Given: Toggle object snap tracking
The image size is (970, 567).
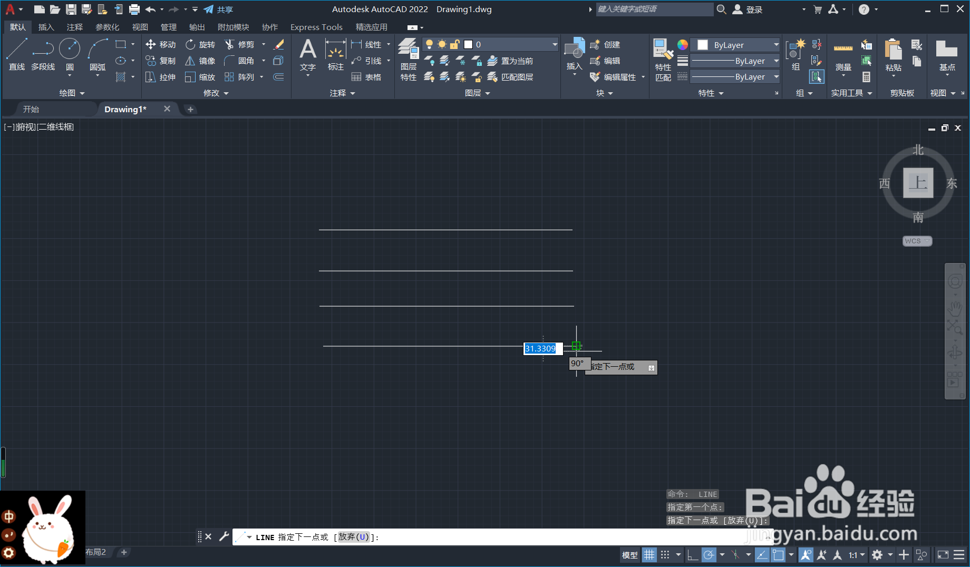Looking at the screenshot, I should click(762, 555).
